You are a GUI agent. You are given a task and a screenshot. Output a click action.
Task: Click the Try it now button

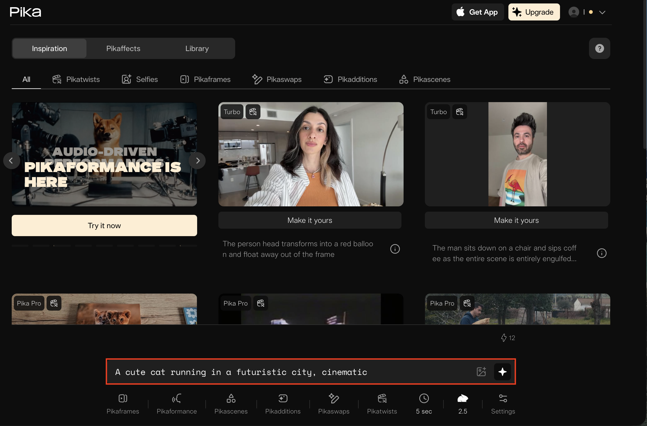coord(104,225)
